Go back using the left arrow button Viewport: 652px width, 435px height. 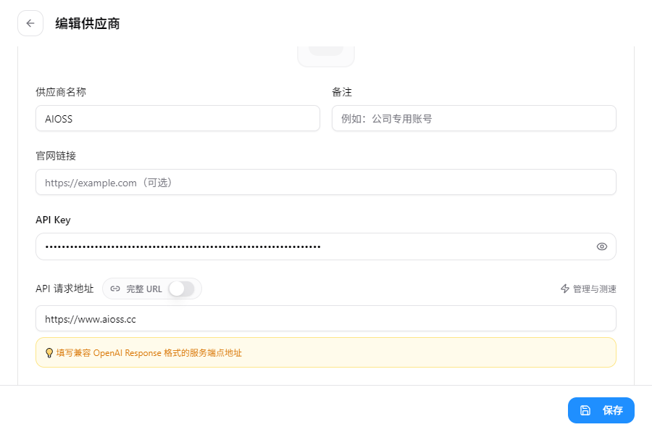30,23
